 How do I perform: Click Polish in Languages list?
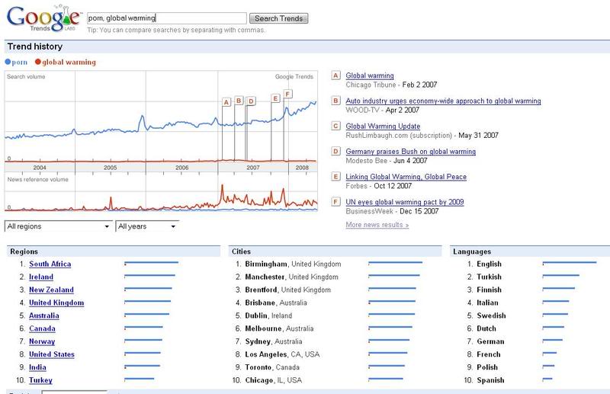pos(487,367)
